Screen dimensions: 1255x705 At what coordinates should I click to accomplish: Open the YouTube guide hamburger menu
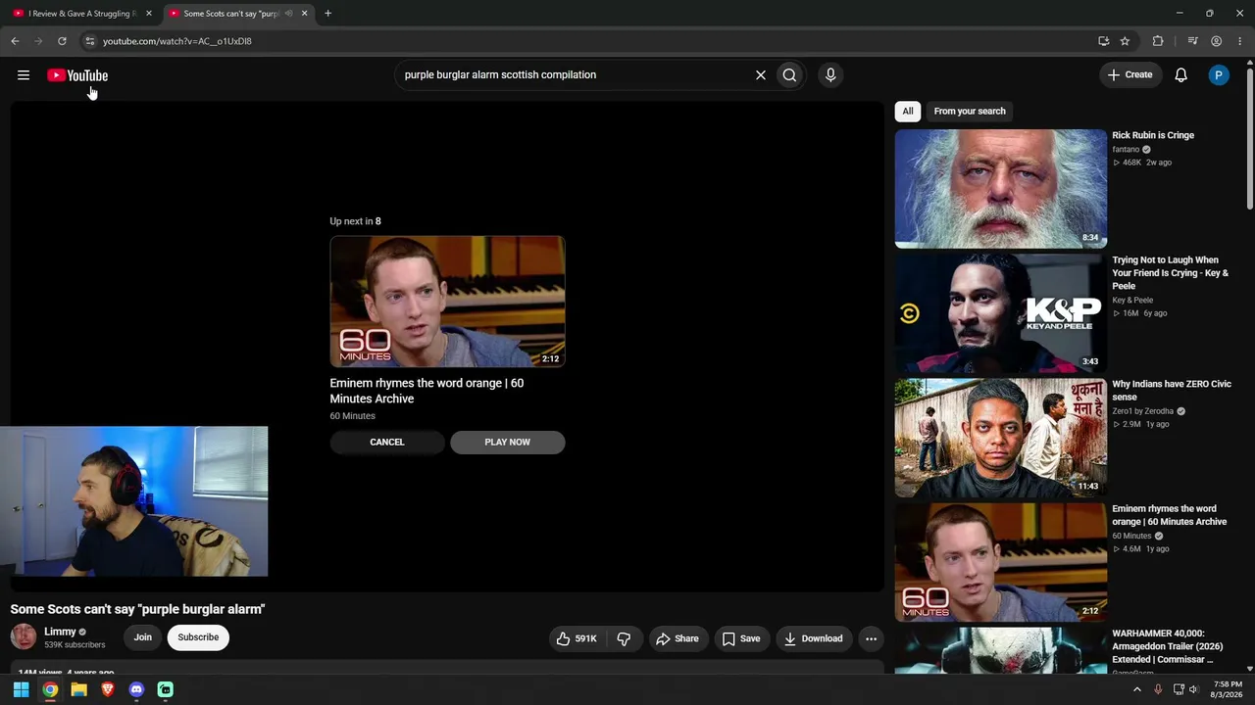click(24, 75)
